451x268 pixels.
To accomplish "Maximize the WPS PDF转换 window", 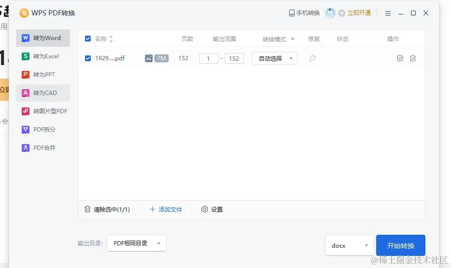I will [x=413, y=13].
